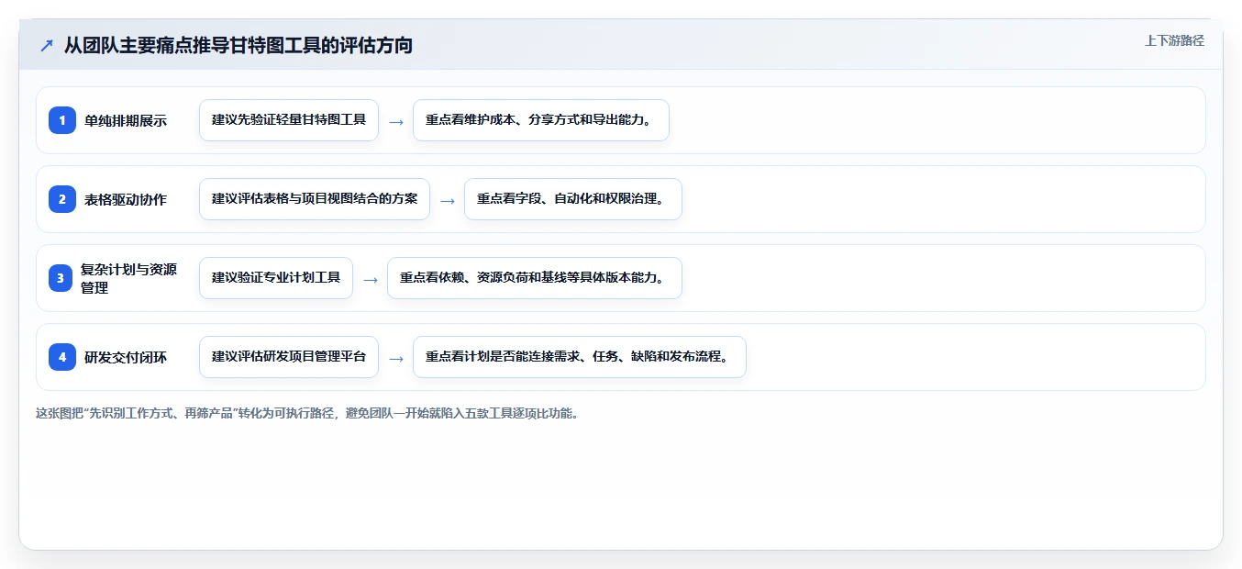This screenshot has width=1242, height=569.
Task: Click the 重点看维护成本、分享方式和导出能力 box
Action: click(541, 120)
